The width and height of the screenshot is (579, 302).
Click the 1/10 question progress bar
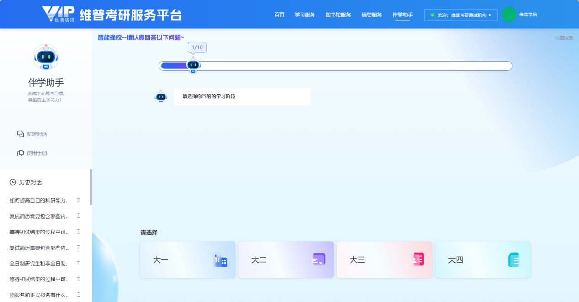(335, 66)
